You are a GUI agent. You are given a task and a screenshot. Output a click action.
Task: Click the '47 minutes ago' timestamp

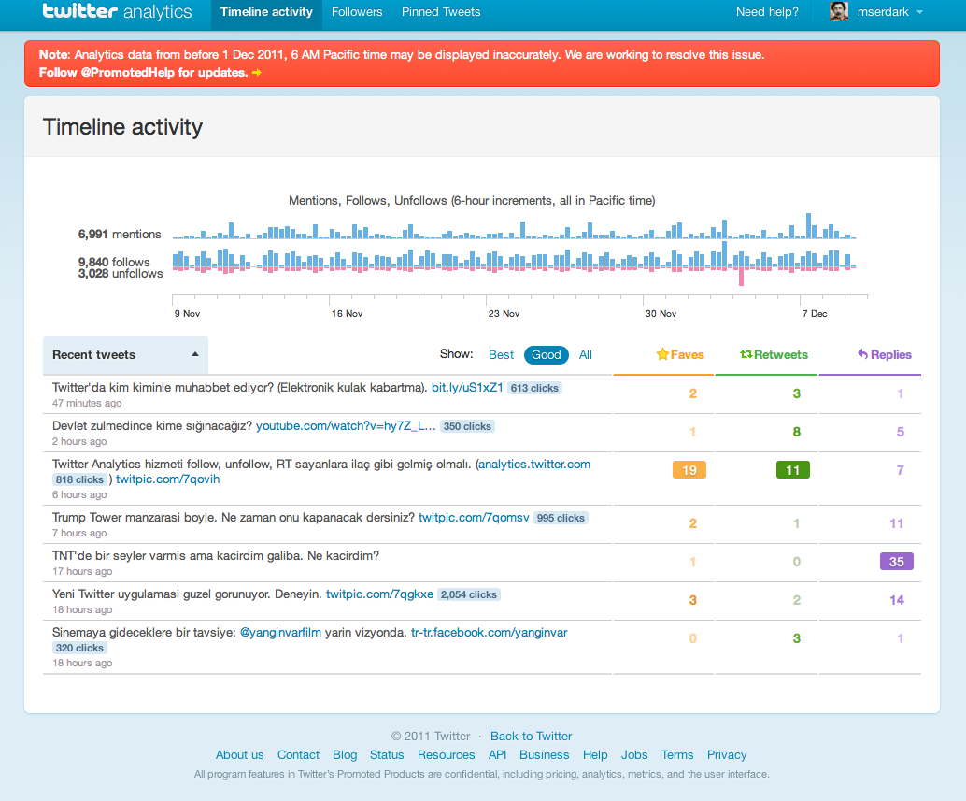tap(87, 403)
